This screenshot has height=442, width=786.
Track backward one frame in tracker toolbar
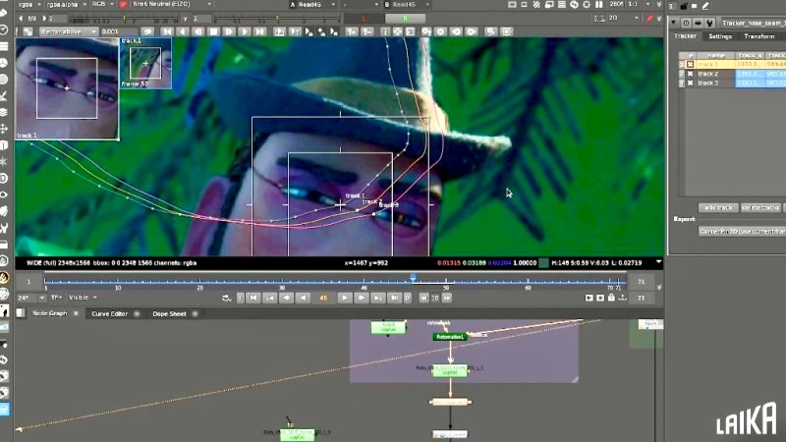[x=198, y=31]
